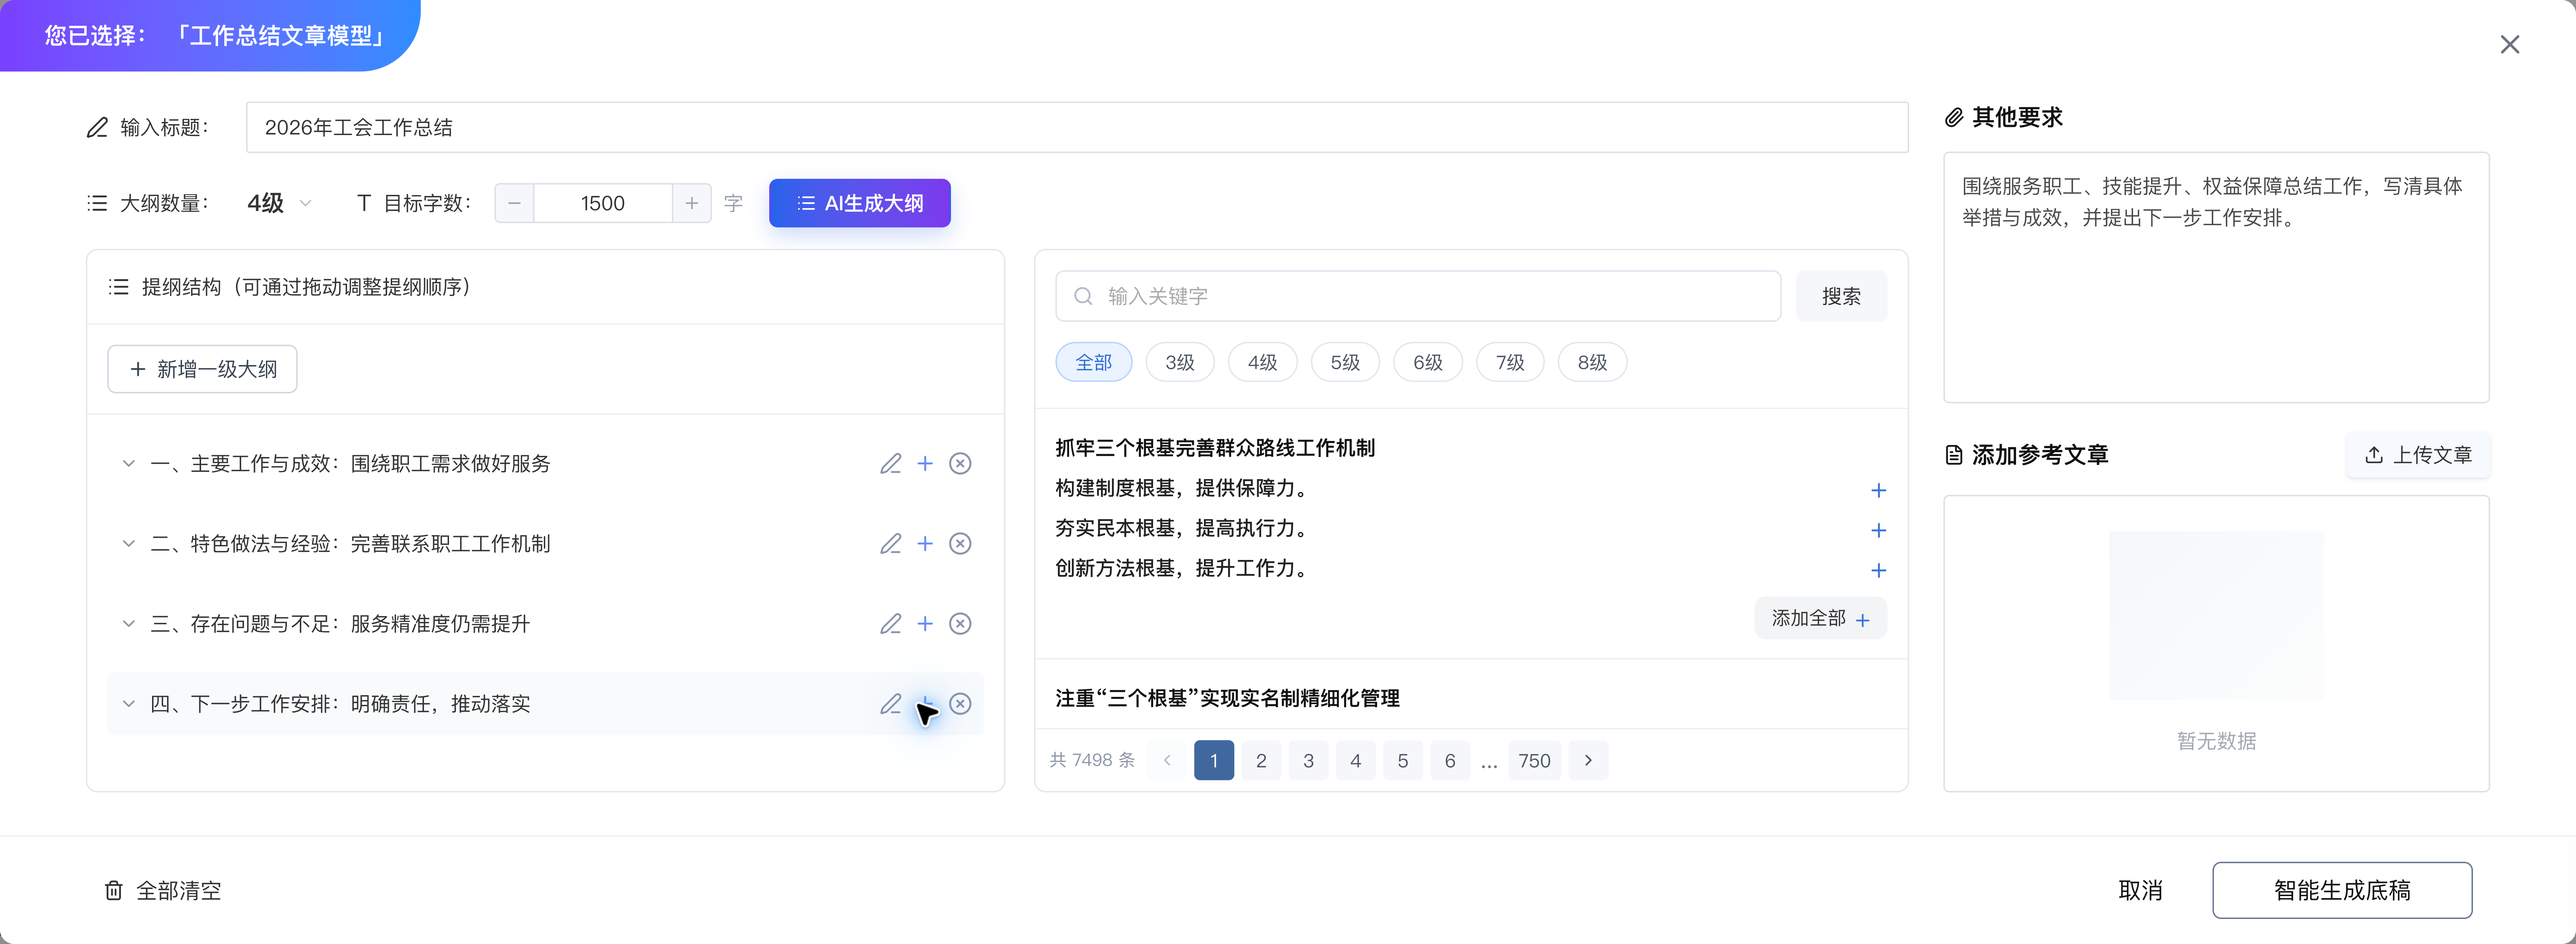Viewport: 2576px width, 944px height.
Task: Go to page 750 in pagination
Action: pos(1534,760)
